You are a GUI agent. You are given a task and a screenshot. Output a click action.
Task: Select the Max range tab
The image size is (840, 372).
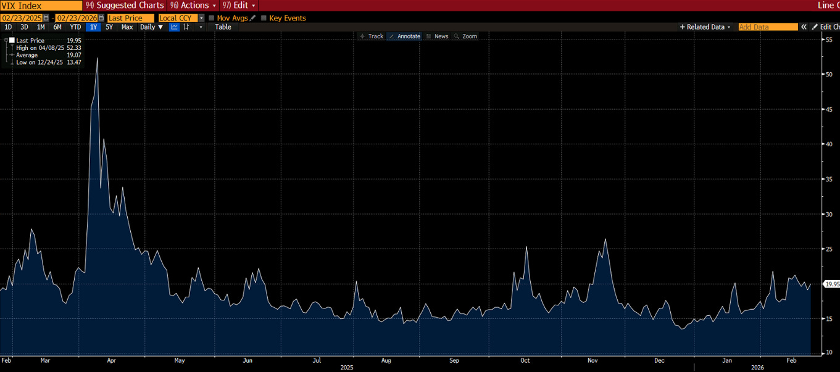pyautogui.click(x=127, y=27)
